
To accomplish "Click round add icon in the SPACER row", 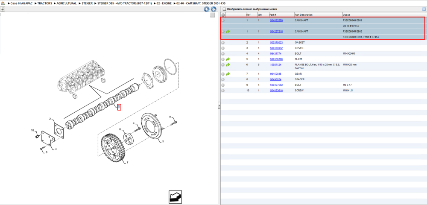I will pos(223,79).
